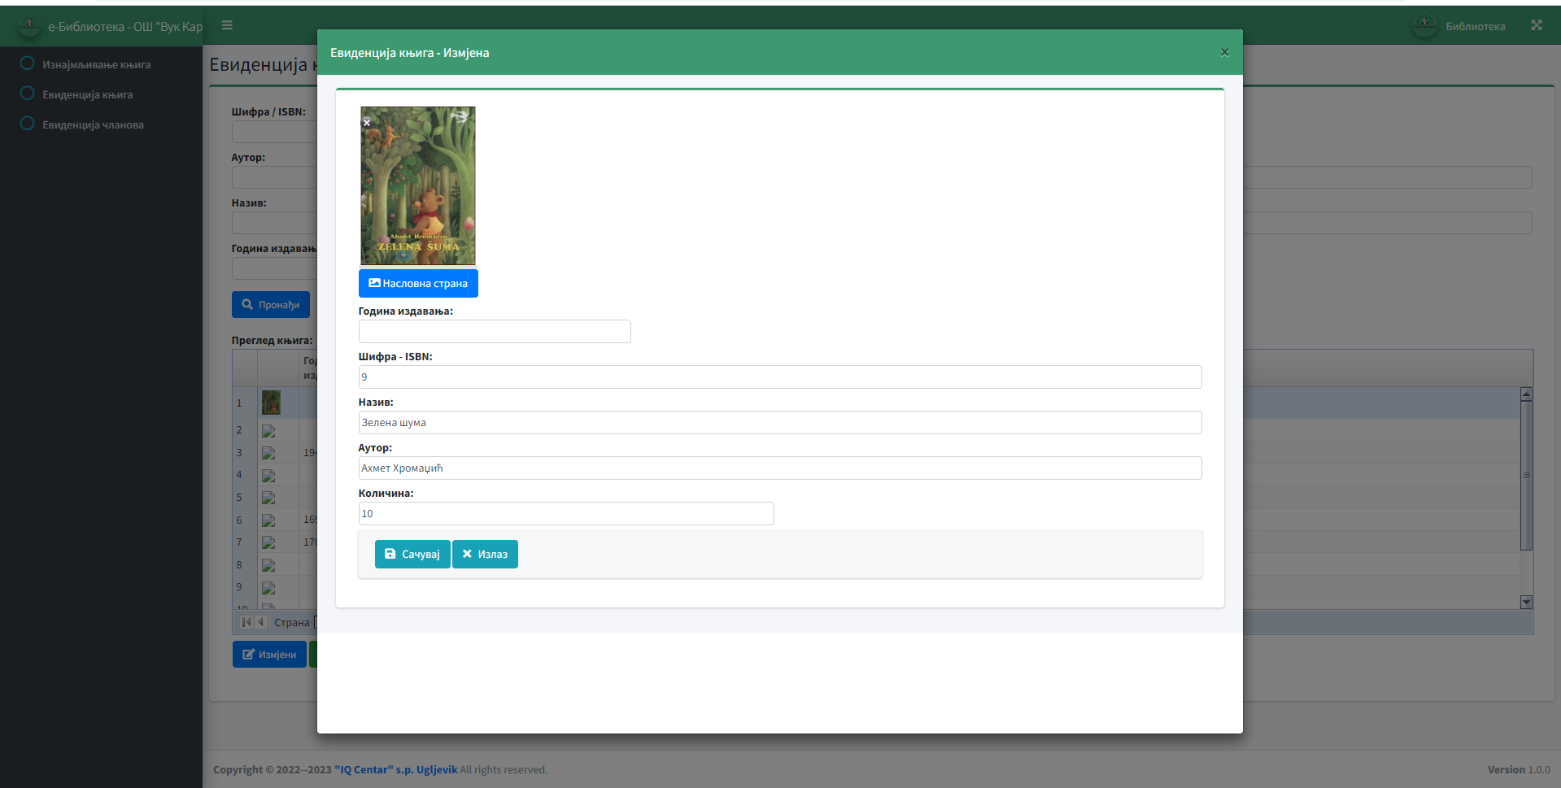The image size is (1561, 788).
Task: Click the hamburger menu icon
Action: pos(227,25)
